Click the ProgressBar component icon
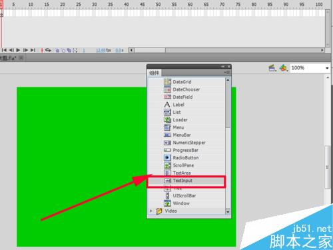333x250 pixels. pyautogui.click(x=167, y=150)
